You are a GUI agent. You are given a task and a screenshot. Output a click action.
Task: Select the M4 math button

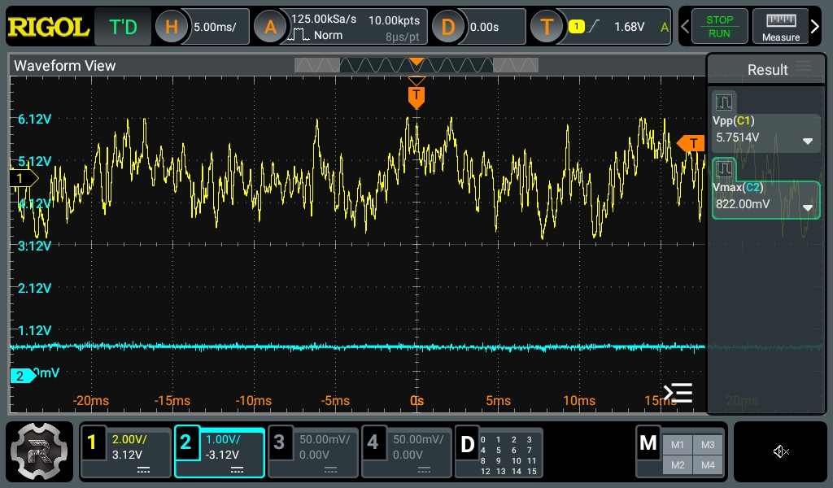pos(708,465)
